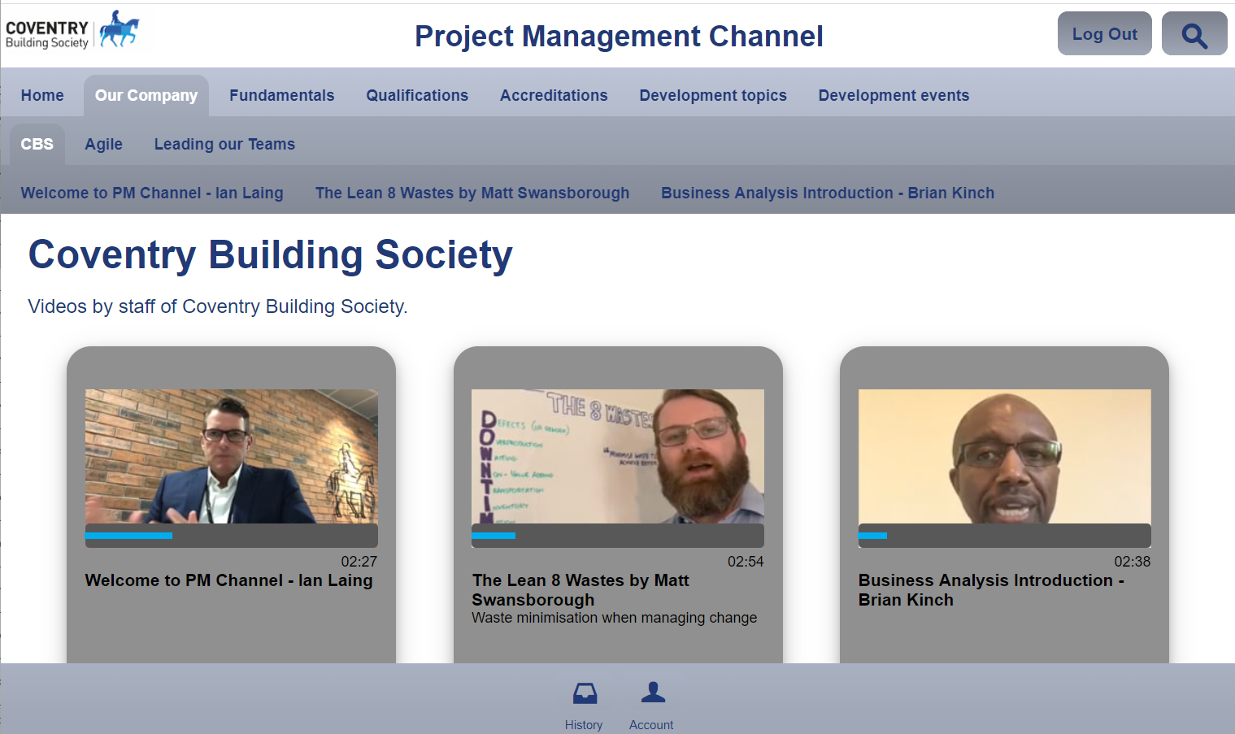The image size is (1235, 734).
Task: Click the '02:38' duration label
Action: pos(1133,562)
